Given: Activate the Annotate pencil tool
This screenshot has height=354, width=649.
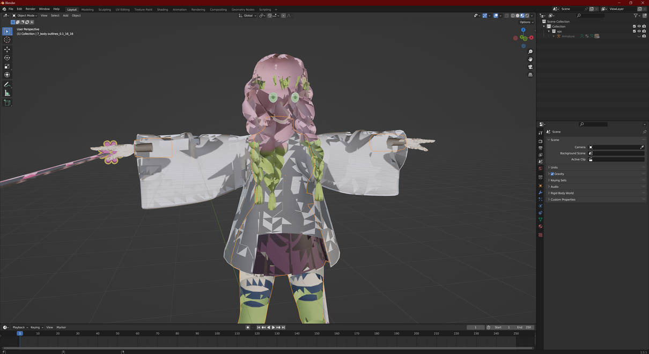Looking at the screenshot, I should coord(7,84).
